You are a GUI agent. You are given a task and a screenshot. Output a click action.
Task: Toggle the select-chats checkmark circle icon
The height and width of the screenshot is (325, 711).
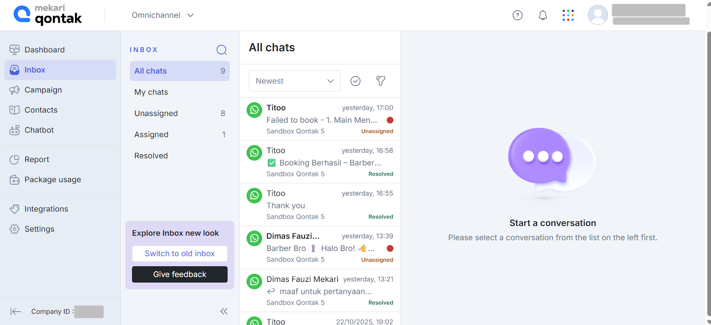coord(355,81)
